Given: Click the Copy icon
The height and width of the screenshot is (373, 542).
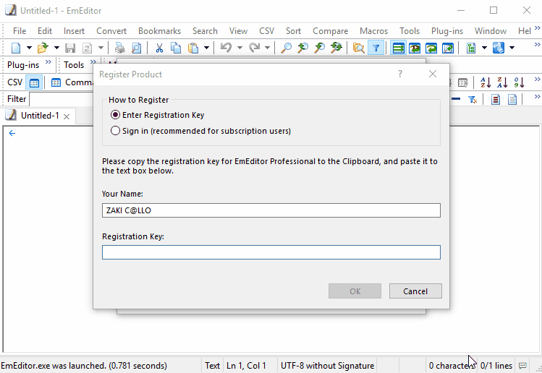Looking at the screenshot, I should 176,48.
